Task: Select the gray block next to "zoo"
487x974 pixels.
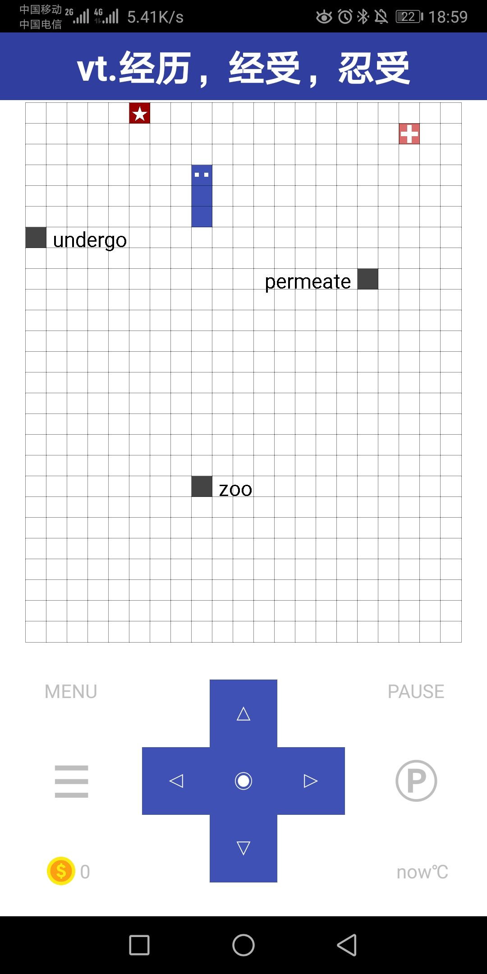Action: point(202,487)
